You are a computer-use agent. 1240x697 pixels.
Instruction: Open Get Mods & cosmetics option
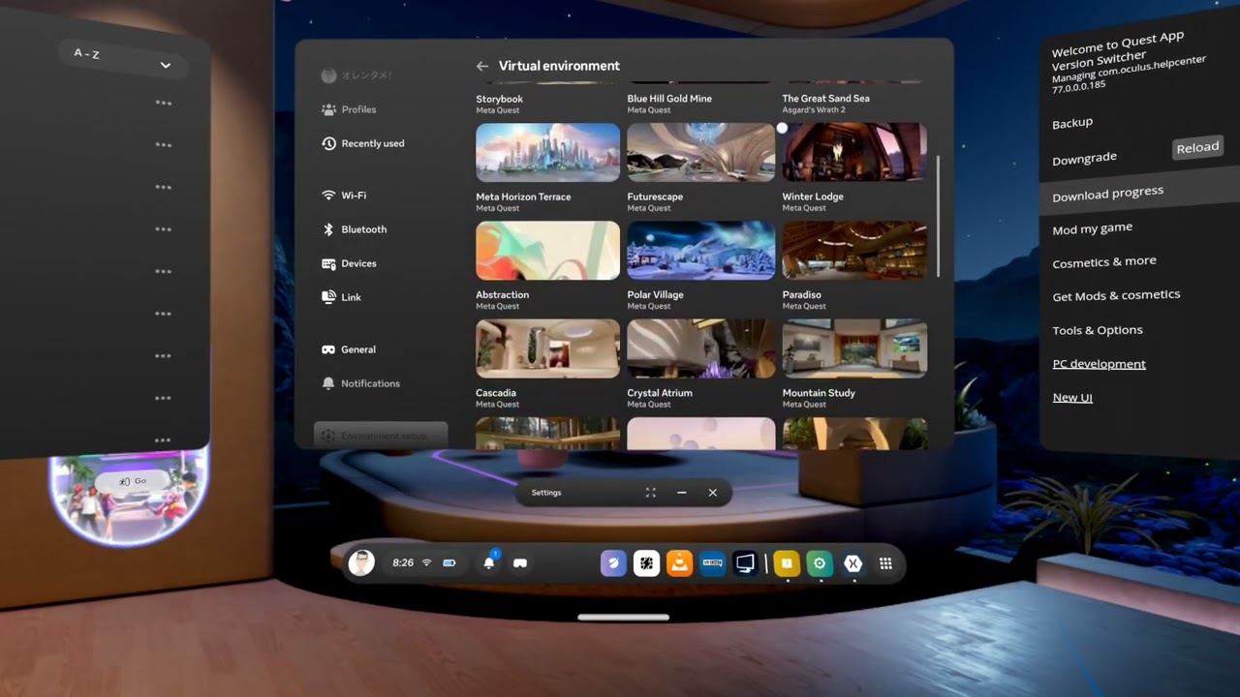(x=1116, y=295)
